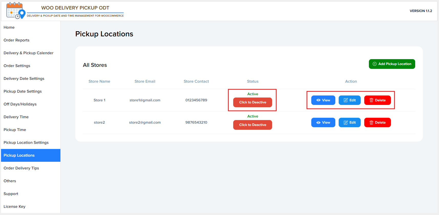Select Pickup Location Settings in sidebar
The width and height of the screenshot is (439, 215).
26,143
